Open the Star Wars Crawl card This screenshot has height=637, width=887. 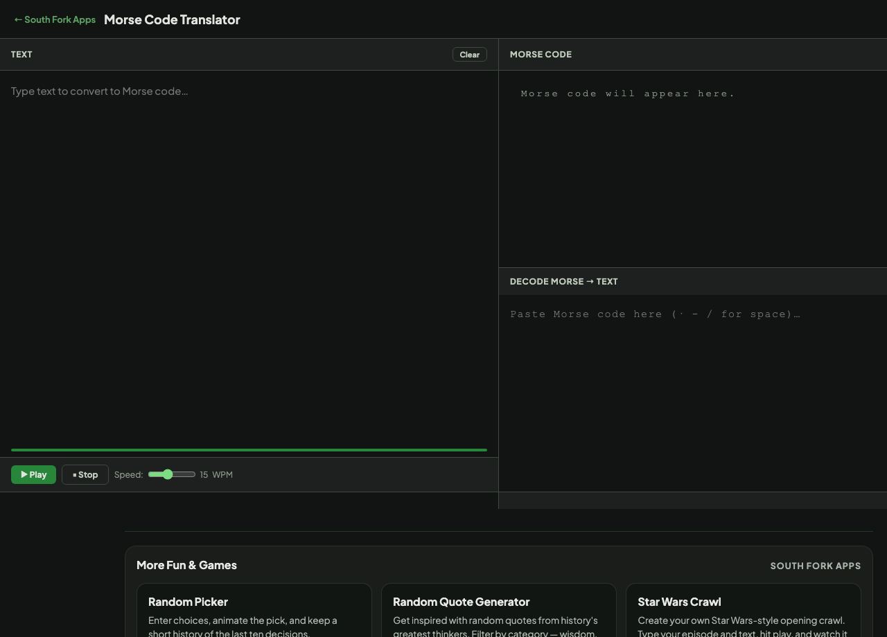click(x=744, y=611)
